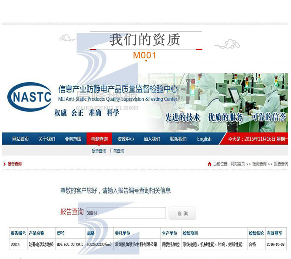Open 加入我们 navigation item
The image size is (291, 259).
152,139
